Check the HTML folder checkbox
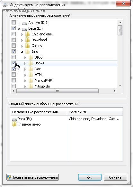 [x=13, y=75]
